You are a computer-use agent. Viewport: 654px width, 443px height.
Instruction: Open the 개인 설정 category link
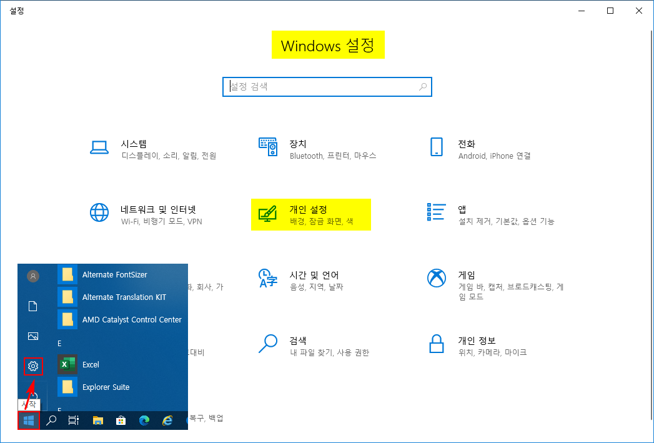pos(308,209)
